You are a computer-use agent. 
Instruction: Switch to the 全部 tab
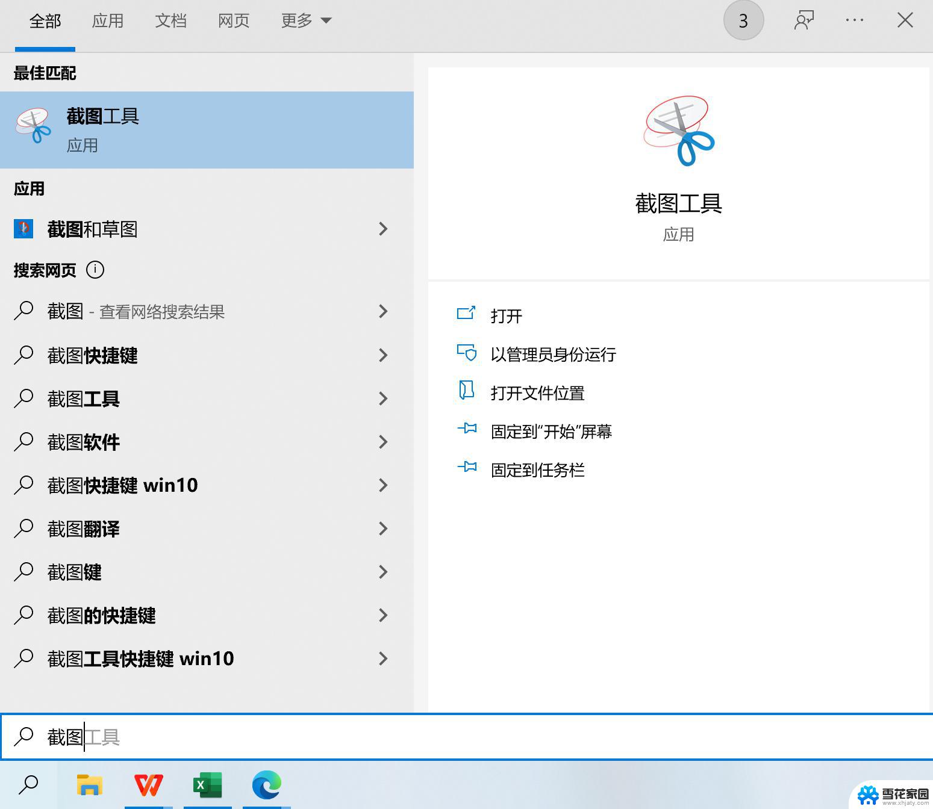point(45,21)
